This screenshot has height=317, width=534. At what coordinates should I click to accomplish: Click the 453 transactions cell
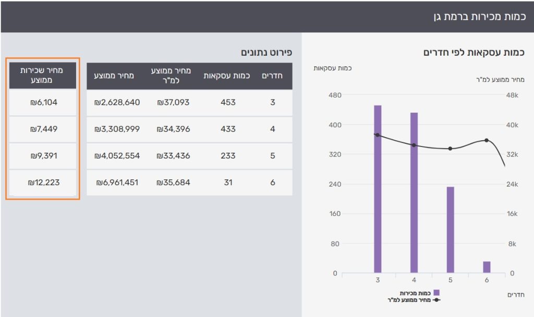click(x=228, y=103)
